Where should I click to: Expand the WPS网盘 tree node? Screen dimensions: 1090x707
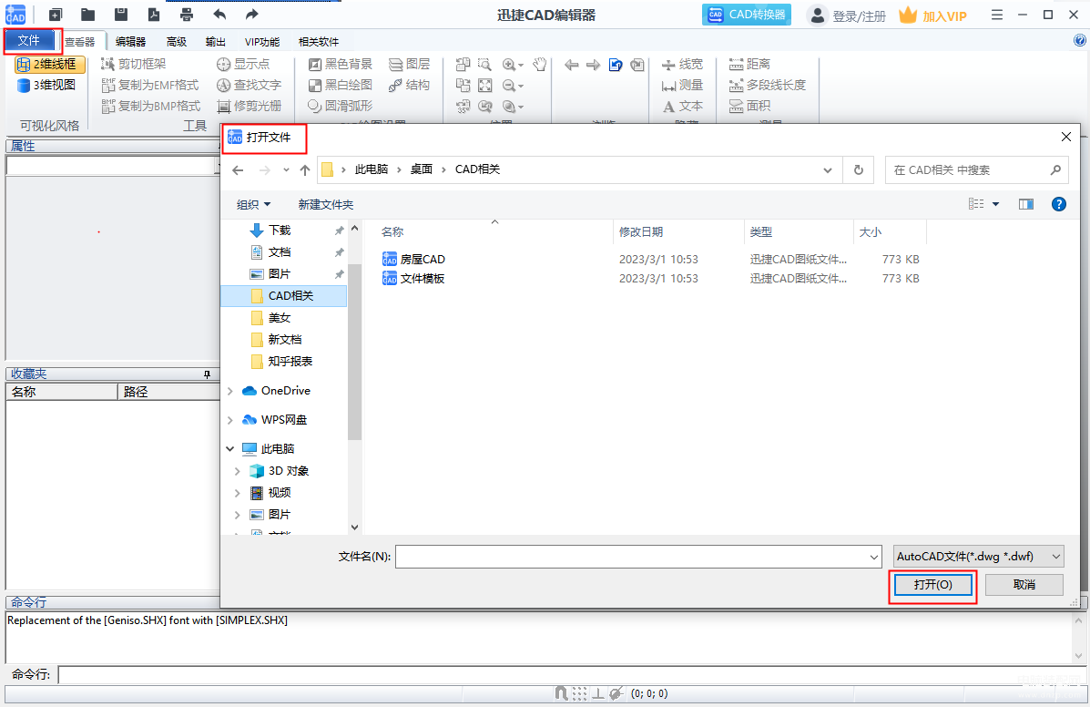coord(230,420)
